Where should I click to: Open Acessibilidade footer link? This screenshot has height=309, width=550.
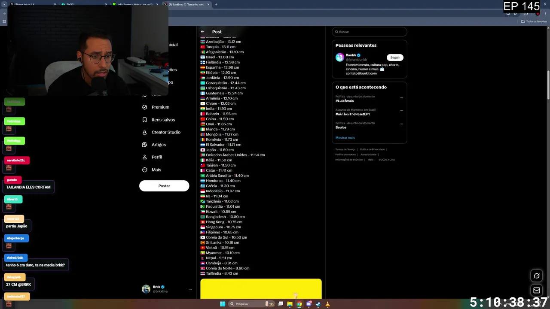[368, 154]
